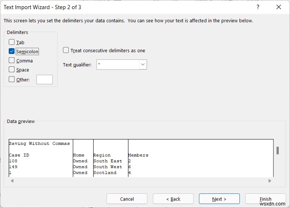This screenshot has width=290, height=208.
Task: Uncheck the Semicolon delimiter
Action: coord(12,51)
